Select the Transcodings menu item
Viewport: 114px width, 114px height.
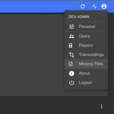pos(86,55)
